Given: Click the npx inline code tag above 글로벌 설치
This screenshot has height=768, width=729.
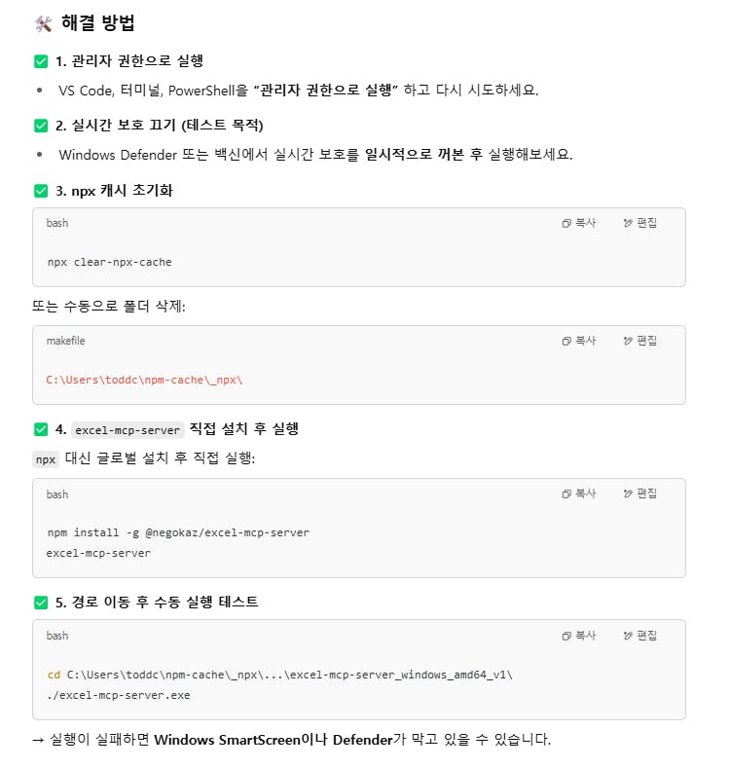Looking at the screenshot, I should point(45,459).
